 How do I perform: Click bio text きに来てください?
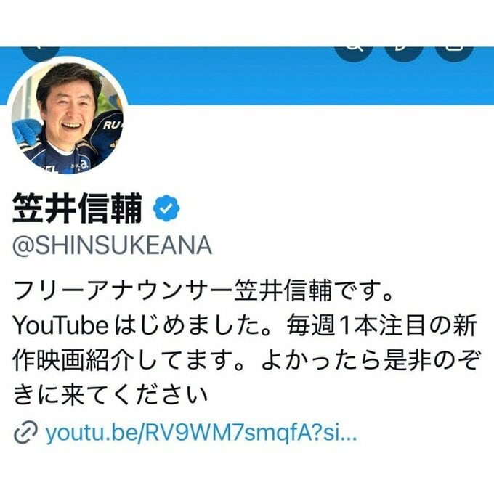click(x=110, y=395)
